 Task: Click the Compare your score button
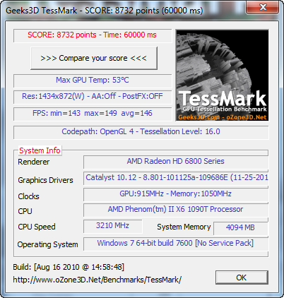click(94, 58)
